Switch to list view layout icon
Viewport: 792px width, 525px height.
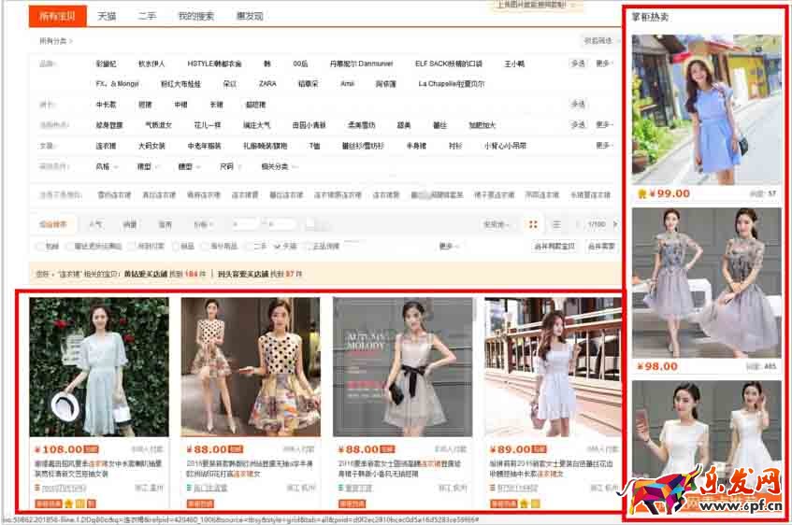coord(556,224)
